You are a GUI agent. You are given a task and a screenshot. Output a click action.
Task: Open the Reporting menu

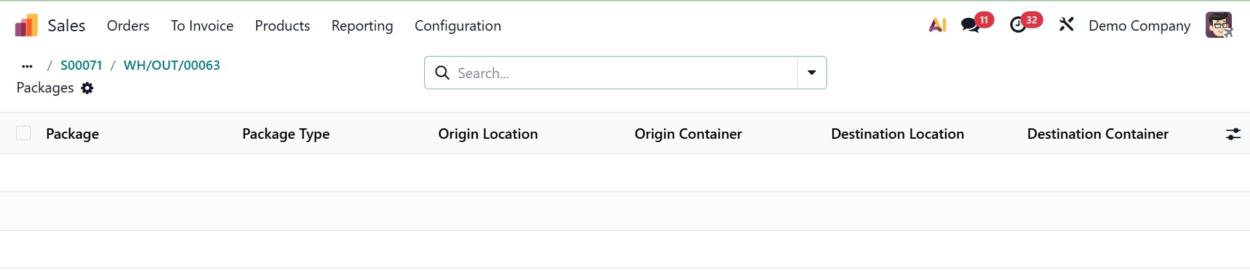362,25
